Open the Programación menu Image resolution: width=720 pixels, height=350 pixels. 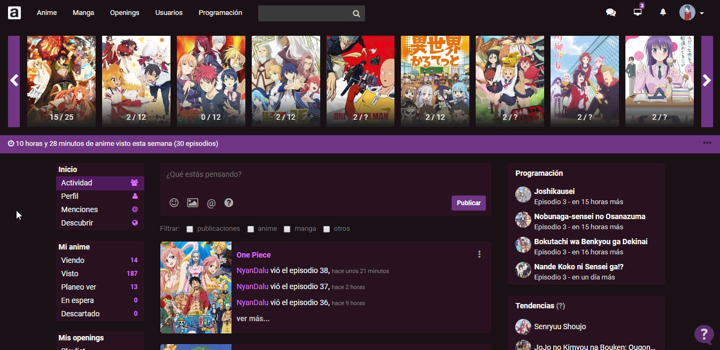pyautogui.click(x=220, y=12)
